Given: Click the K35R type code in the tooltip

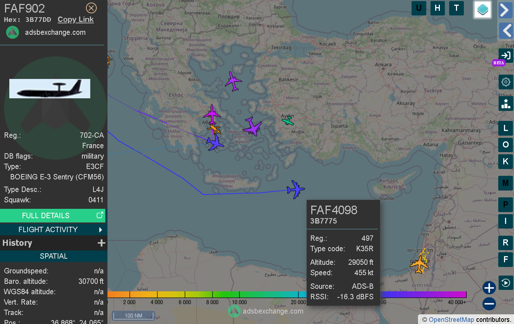Looking at the screenshot, I should (x=365, y=249).
